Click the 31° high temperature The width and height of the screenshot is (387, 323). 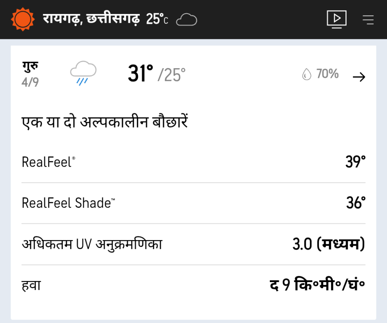140,73
